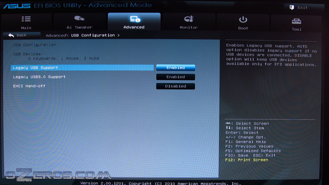
Task: Click the ASUS logo
Action: 17,6
